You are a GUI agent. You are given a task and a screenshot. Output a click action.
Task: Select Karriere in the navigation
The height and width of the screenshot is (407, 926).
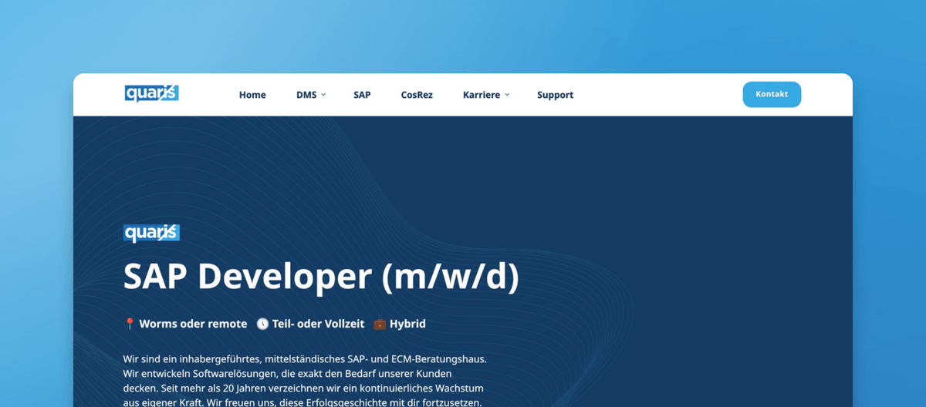(x=482, y=95)
